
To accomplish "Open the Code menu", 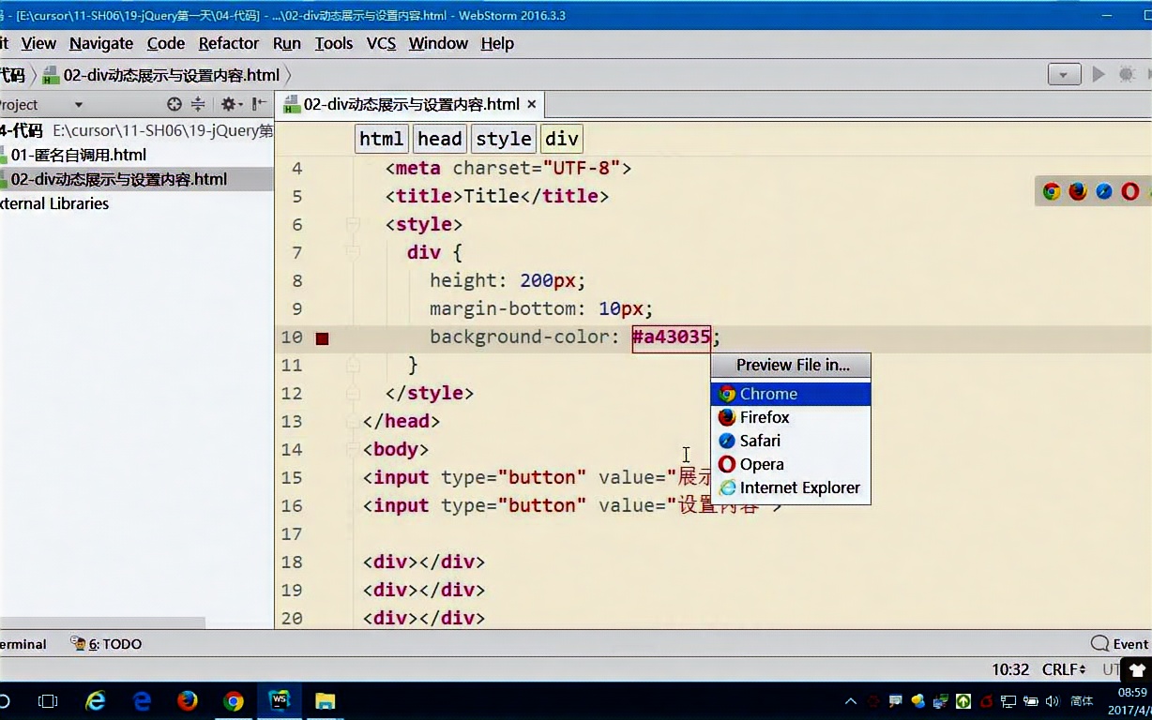I will [166, 43].
